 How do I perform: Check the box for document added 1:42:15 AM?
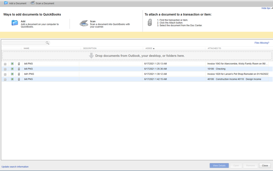[5, 79]
